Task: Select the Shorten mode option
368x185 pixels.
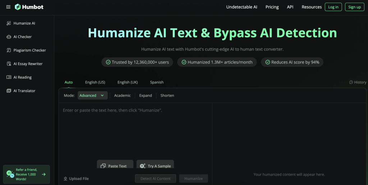Action: tap(167, 95)
